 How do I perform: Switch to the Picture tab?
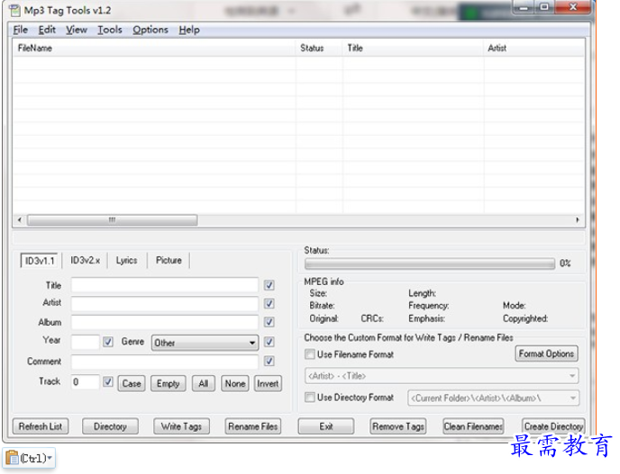pyautogui.click(x=169, y=261)
